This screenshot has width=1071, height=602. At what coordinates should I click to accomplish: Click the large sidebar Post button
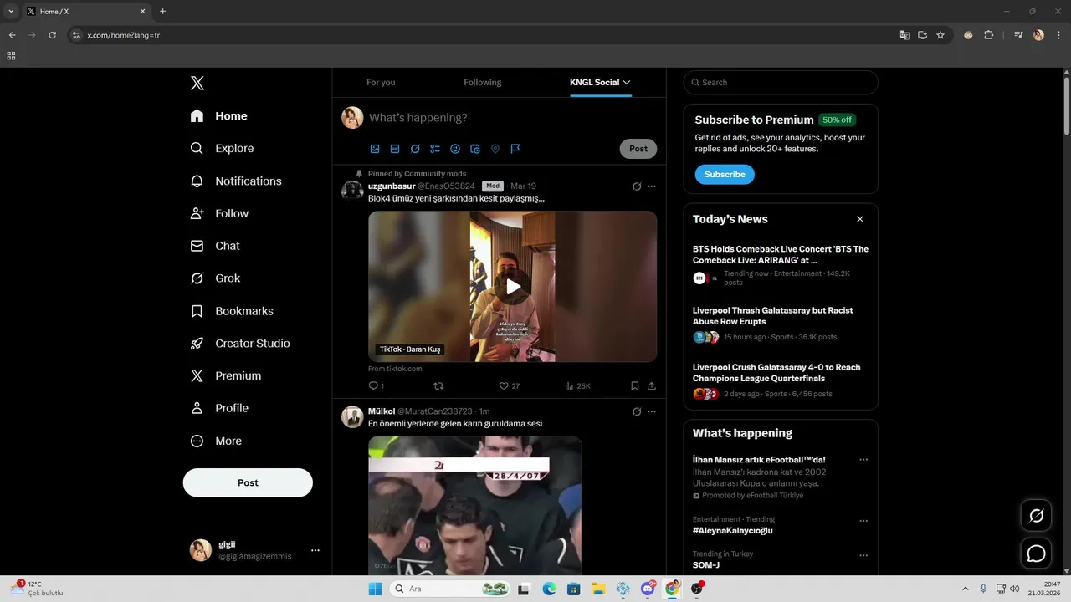pos(248,482)
